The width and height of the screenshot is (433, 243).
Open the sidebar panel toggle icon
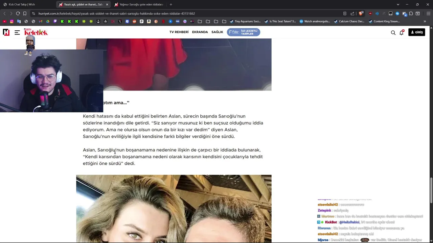point(418,13)
